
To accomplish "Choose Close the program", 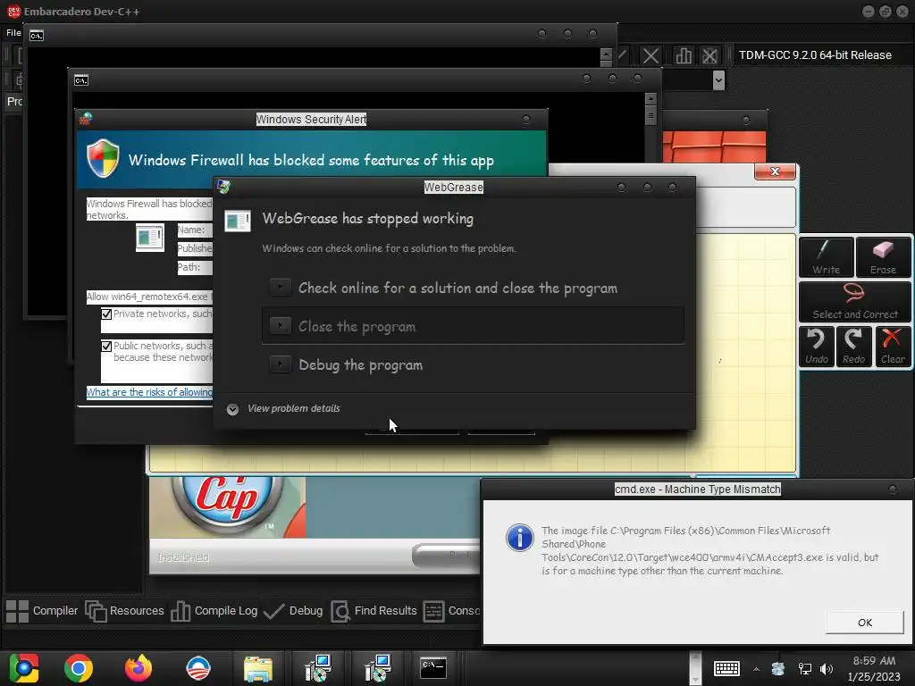I will tap(473, 326).
